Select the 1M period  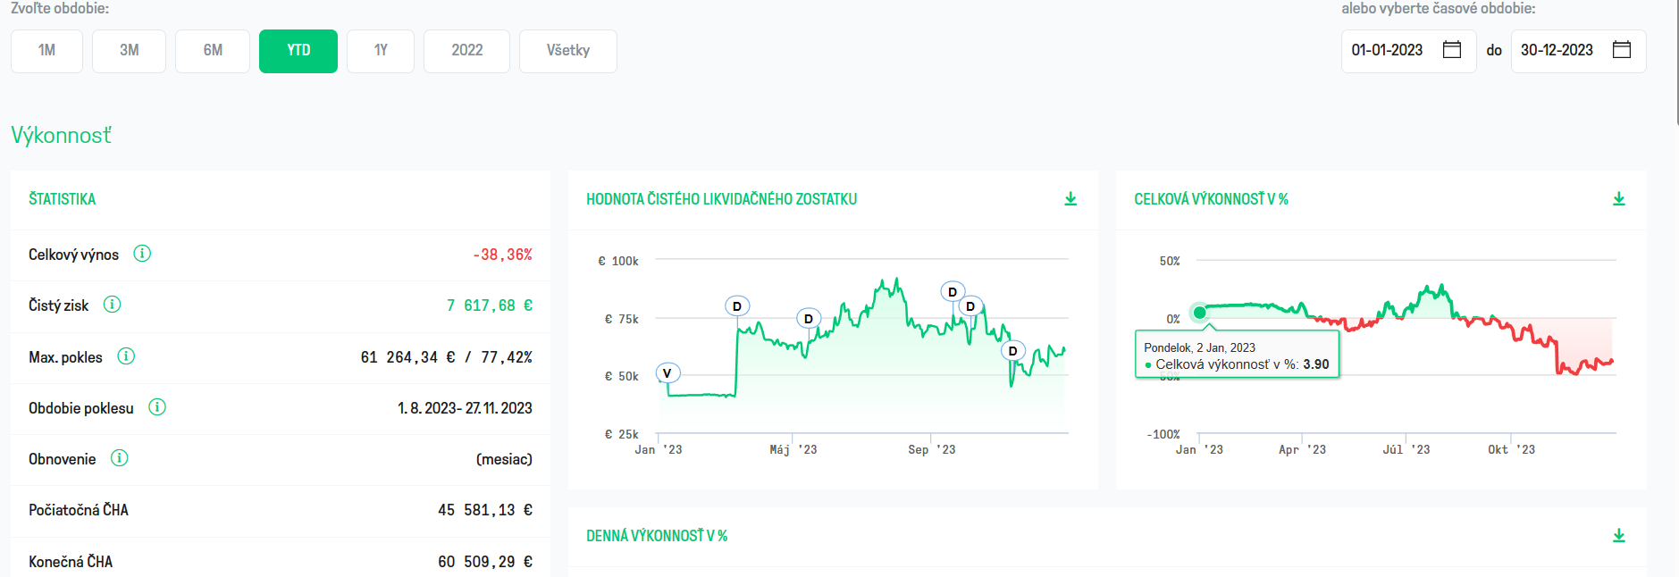(46, 51)
